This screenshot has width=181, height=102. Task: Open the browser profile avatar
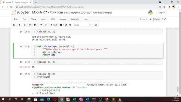[x=174, y=7]
